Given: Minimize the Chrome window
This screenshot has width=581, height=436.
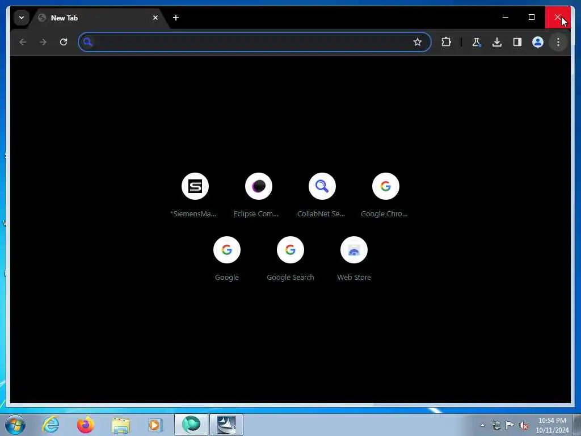Looking at the screenshot, I should pyautogui.click(x=506, y=17).
